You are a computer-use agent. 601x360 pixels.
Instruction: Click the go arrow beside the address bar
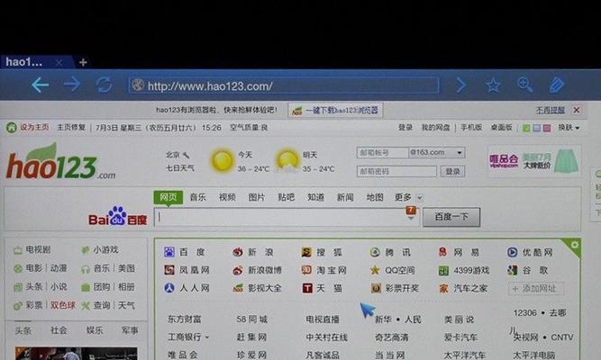[461, 85]
